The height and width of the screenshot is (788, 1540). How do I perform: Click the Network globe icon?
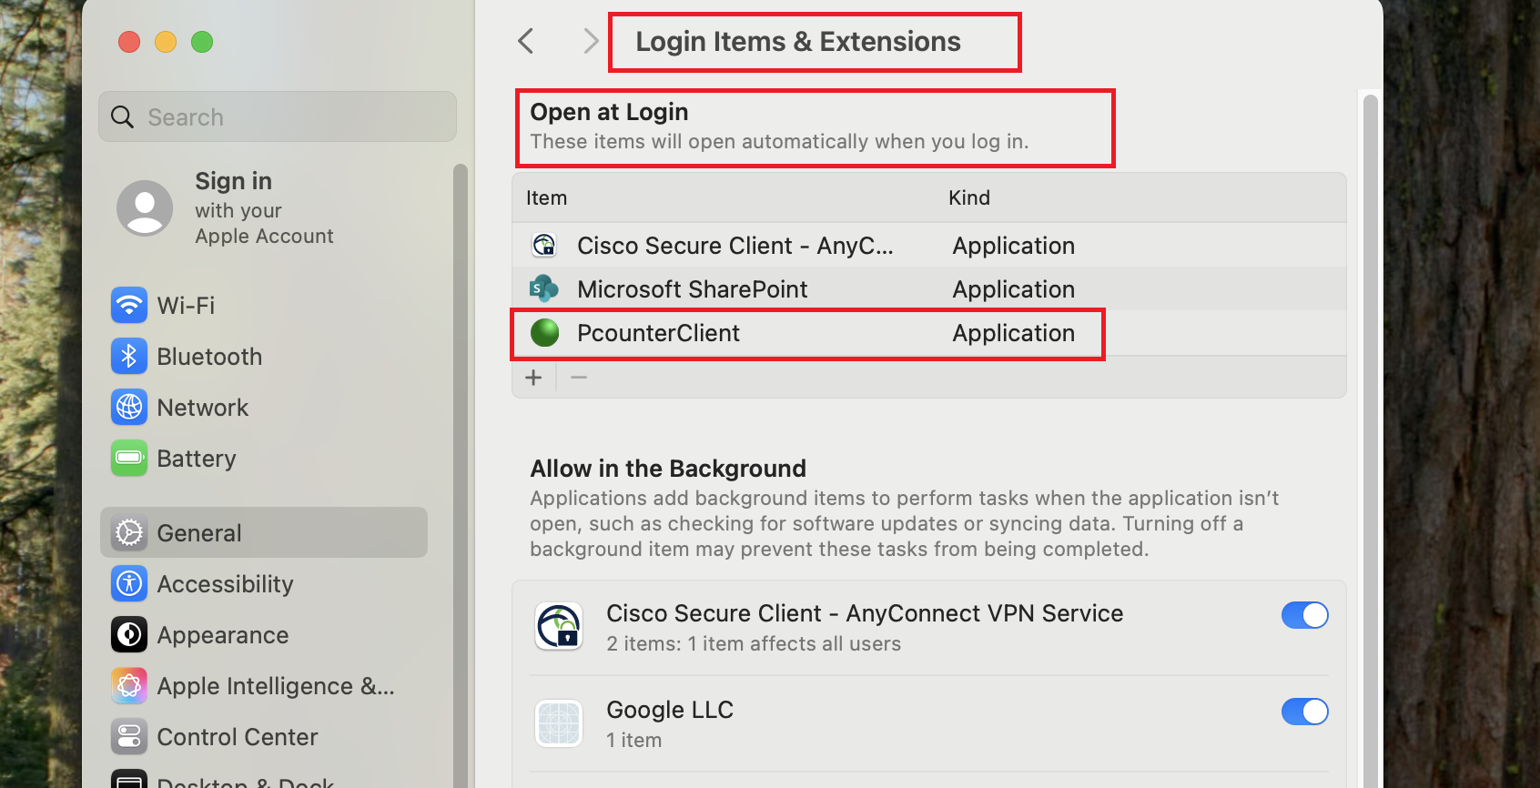click(129, 407)
